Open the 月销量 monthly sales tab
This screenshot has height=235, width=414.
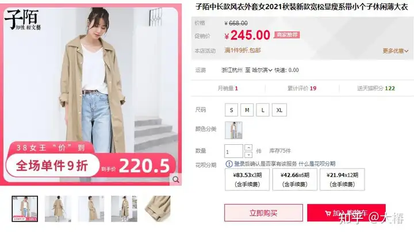pos(228,88)
